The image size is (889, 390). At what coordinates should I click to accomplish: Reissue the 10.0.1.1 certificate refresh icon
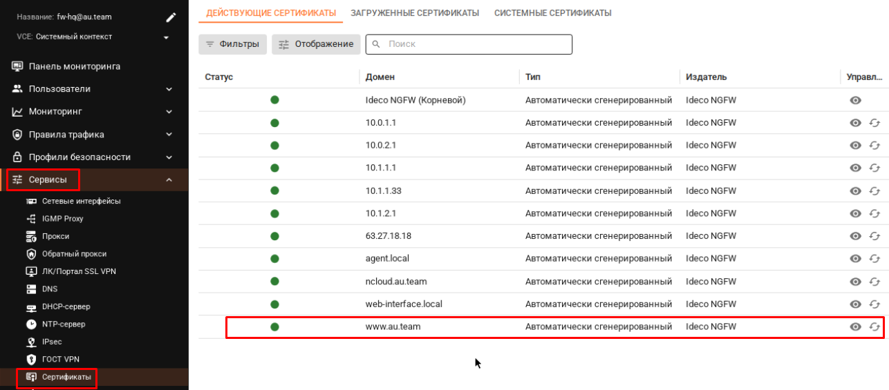[x=874, y=123]
